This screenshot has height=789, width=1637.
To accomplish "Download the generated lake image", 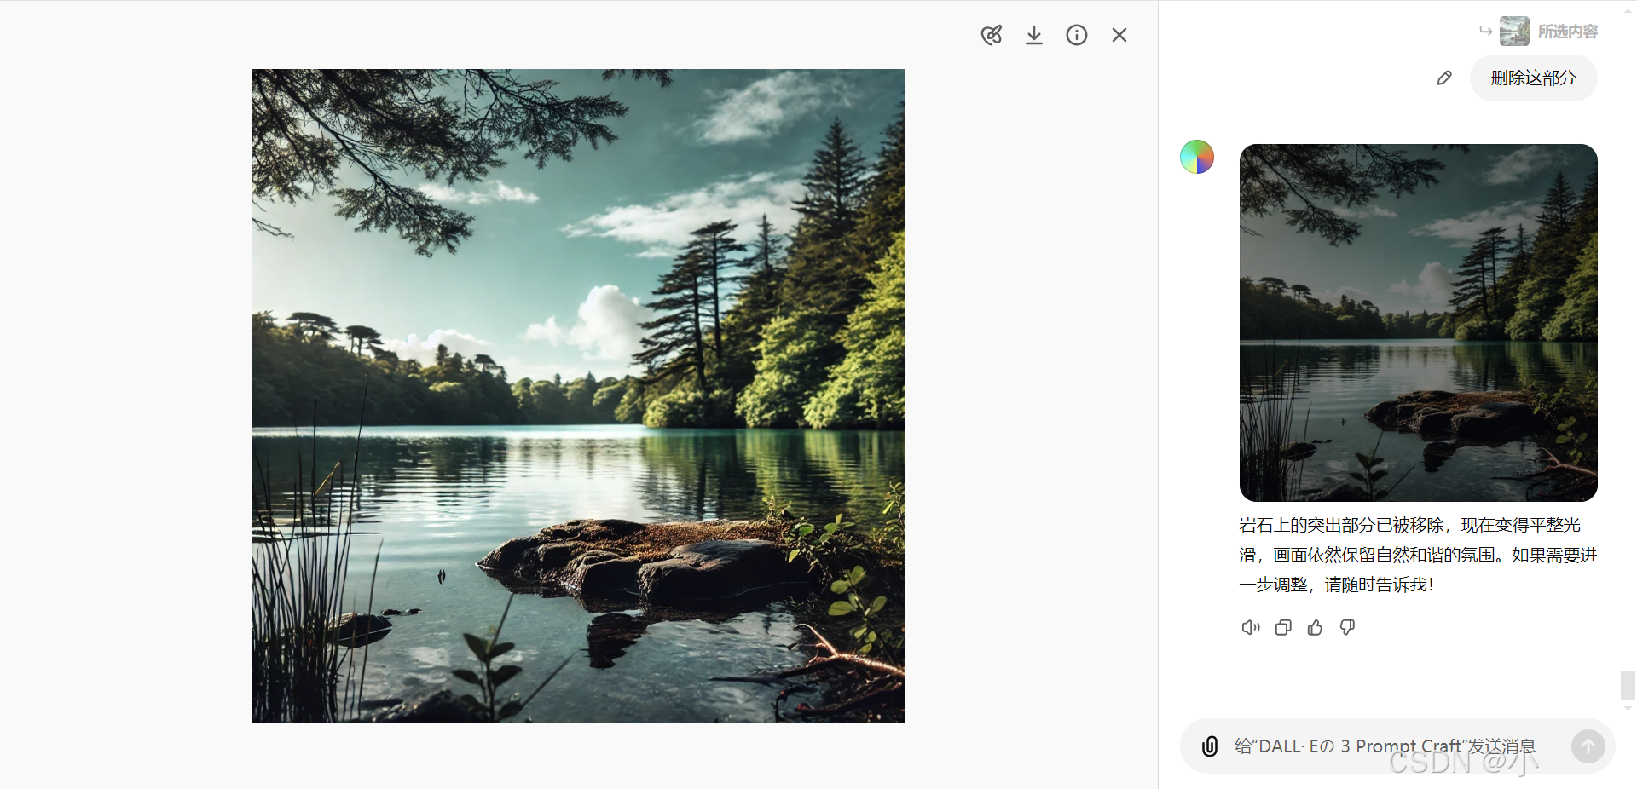I will click(1034, 35).
